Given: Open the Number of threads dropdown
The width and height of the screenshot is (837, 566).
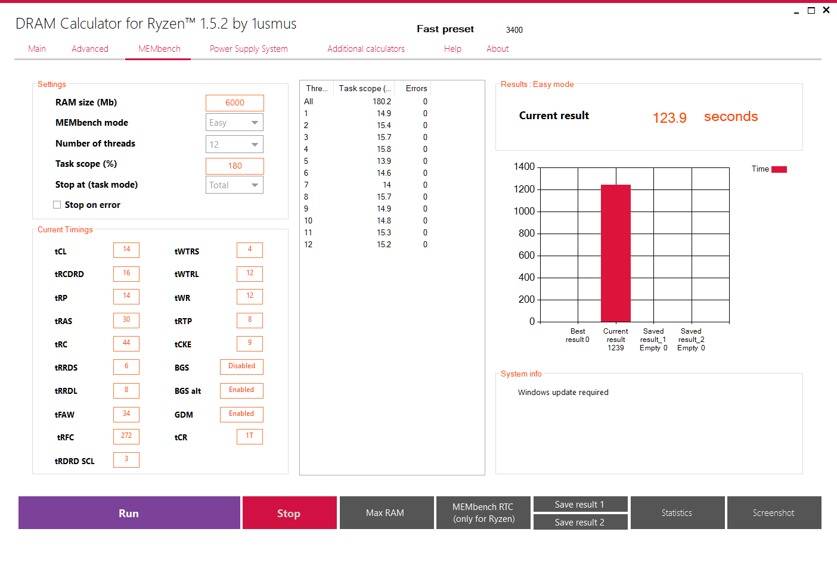Looking at the screenshot, I should tap(235, 144).
